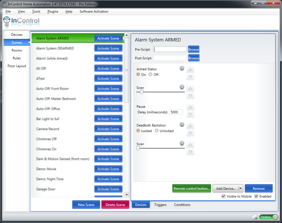Select Unlocked for Deadbolt: Backdoor
The width and height of the screenshot is (282, 223).
157,131
